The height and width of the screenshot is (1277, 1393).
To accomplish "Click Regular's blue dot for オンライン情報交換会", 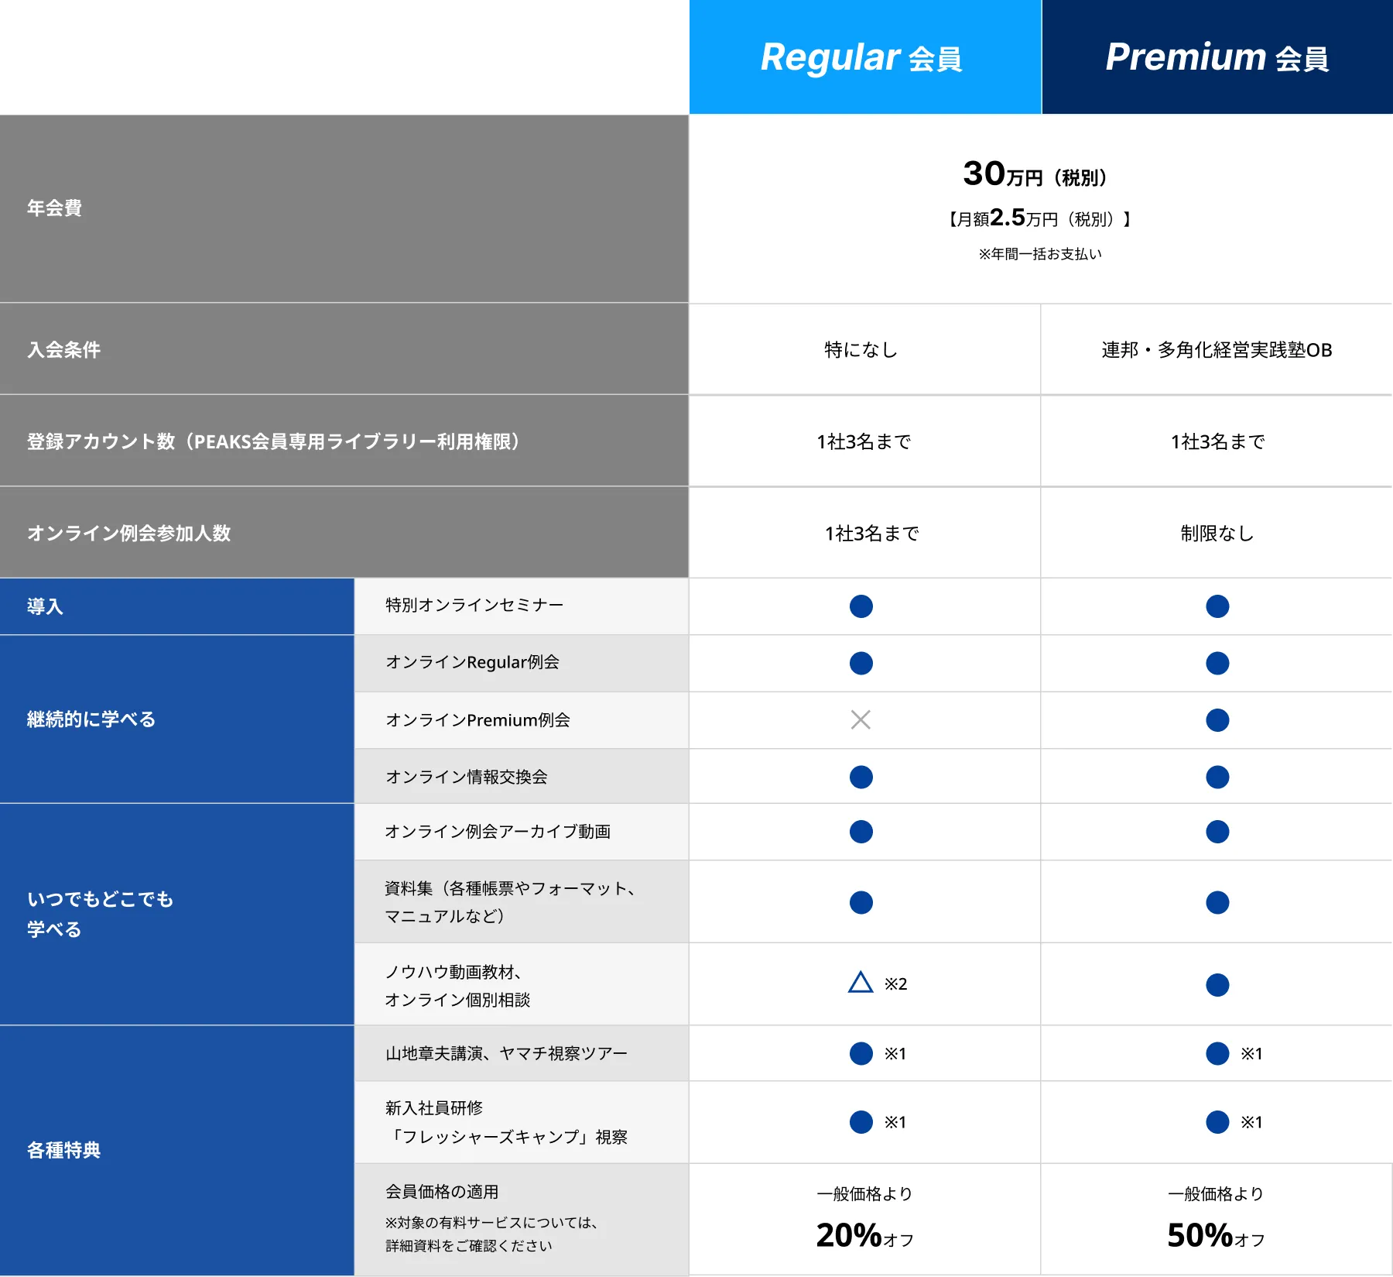I will [x=861, y=777].
